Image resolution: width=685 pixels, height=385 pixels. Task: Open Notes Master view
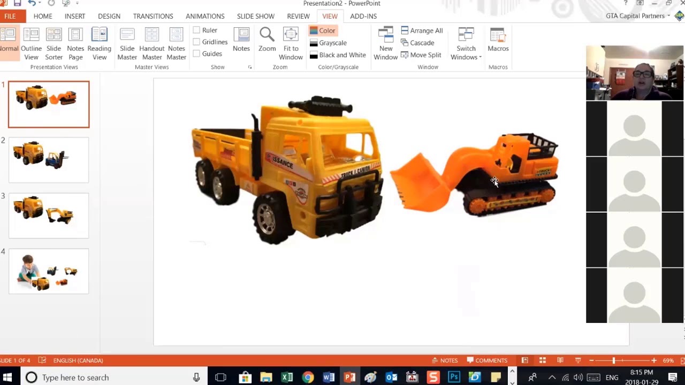click(177, 43)
